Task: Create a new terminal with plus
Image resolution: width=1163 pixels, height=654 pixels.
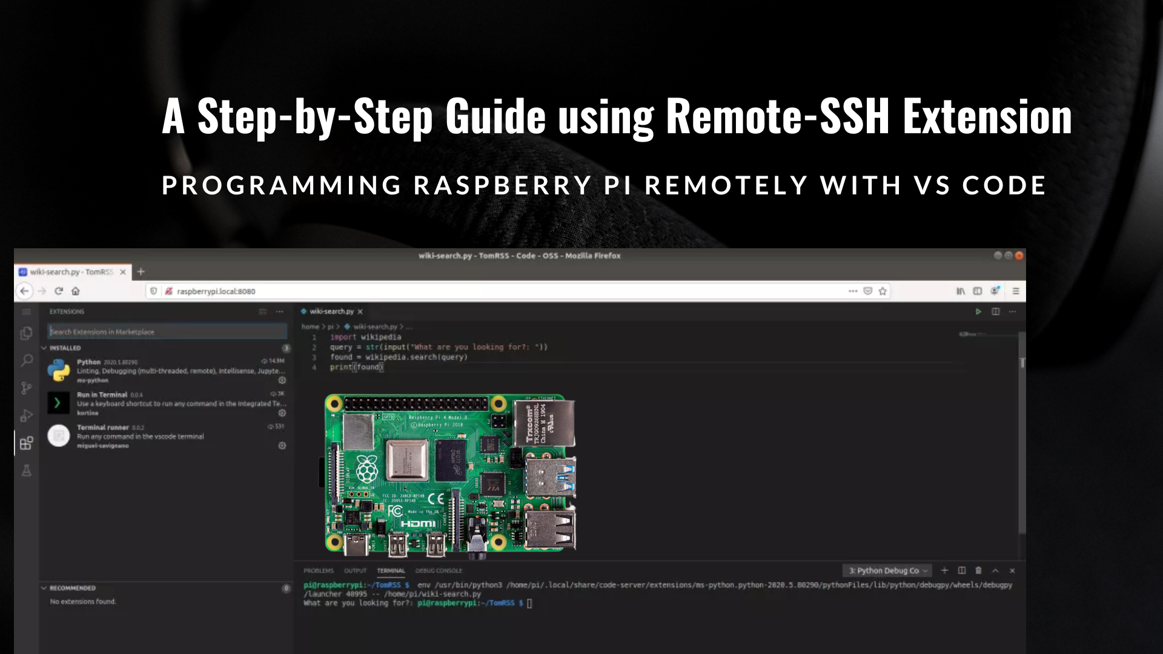Action: click(944, 570)
